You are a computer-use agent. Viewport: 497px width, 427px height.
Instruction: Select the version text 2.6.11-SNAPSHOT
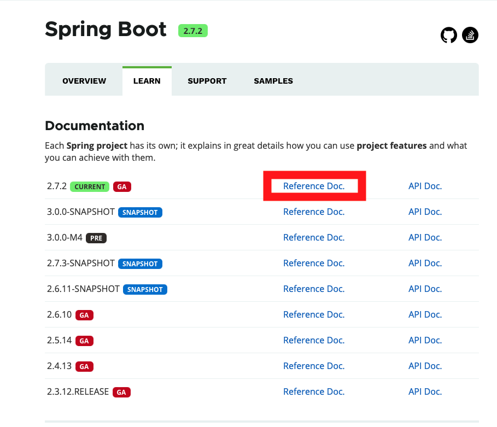[83, 289]
